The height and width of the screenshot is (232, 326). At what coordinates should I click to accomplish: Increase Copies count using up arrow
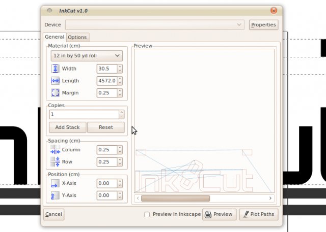[122, 112]
